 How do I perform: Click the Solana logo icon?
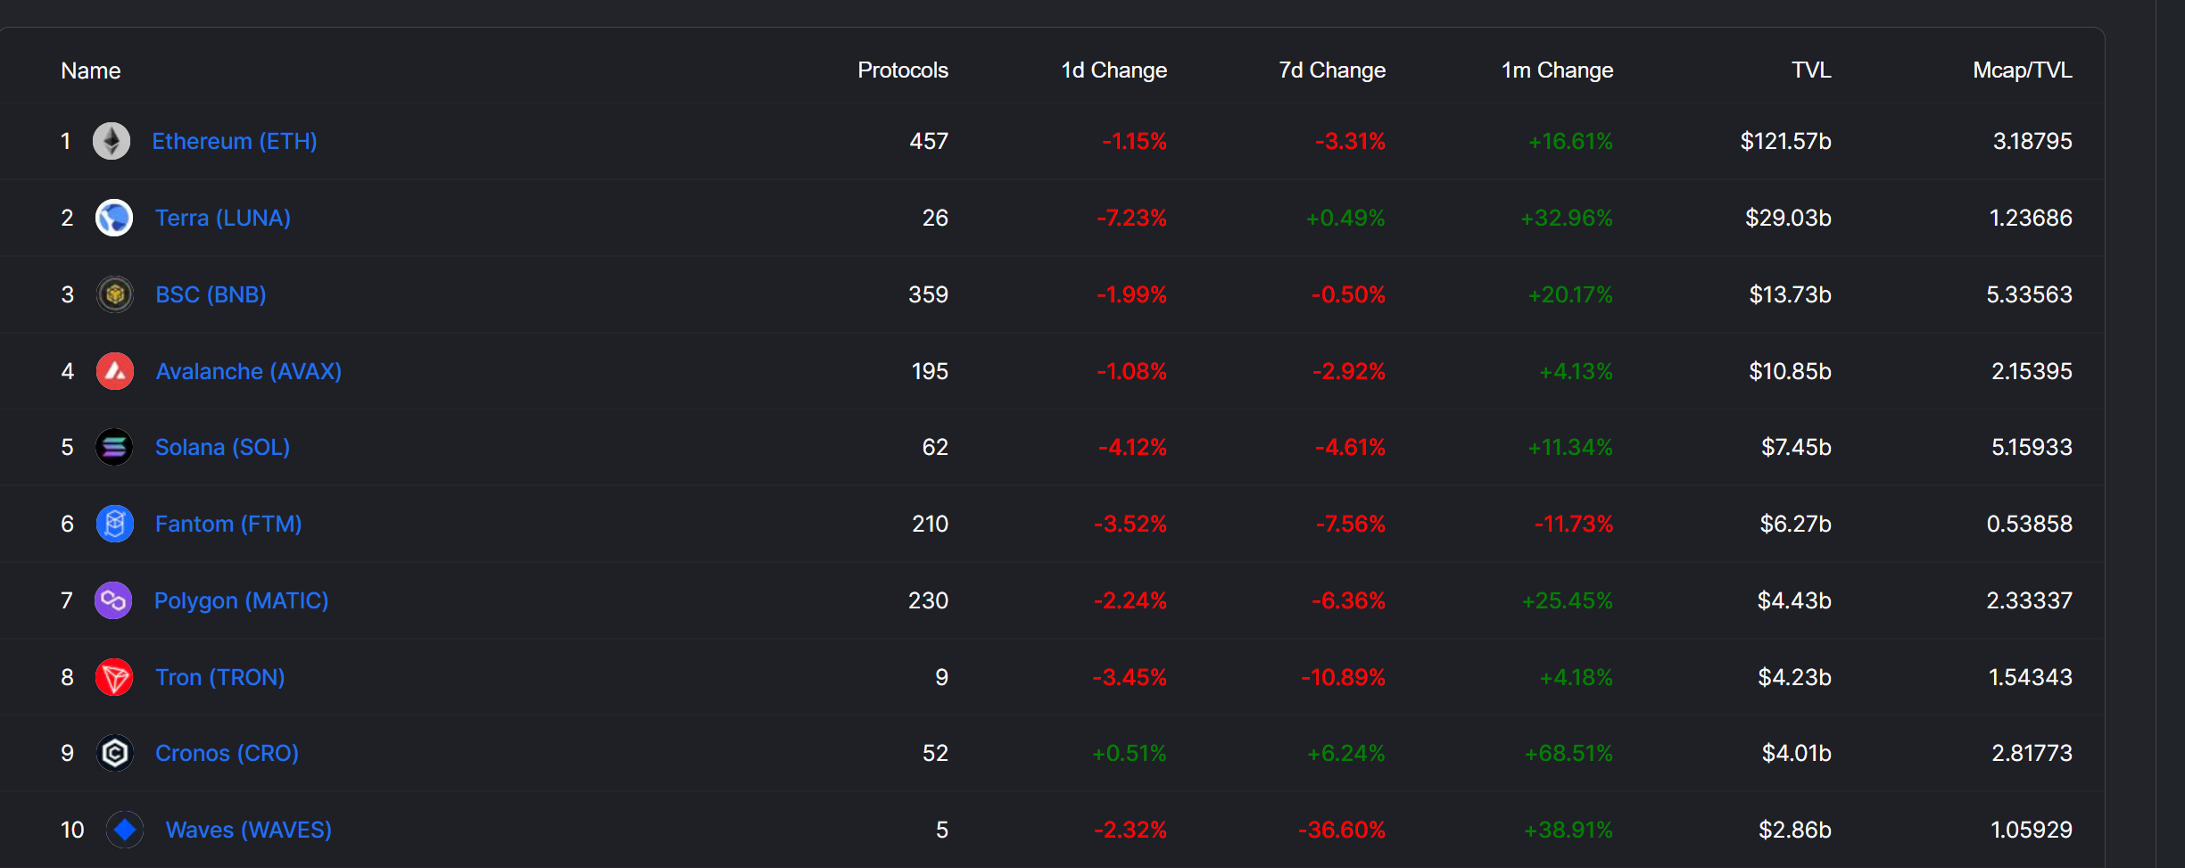tap(114, 447)
